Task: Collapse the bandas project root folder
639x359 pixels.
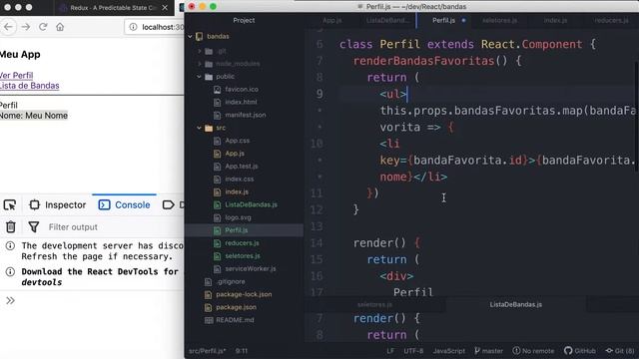Action: (190, 36)
